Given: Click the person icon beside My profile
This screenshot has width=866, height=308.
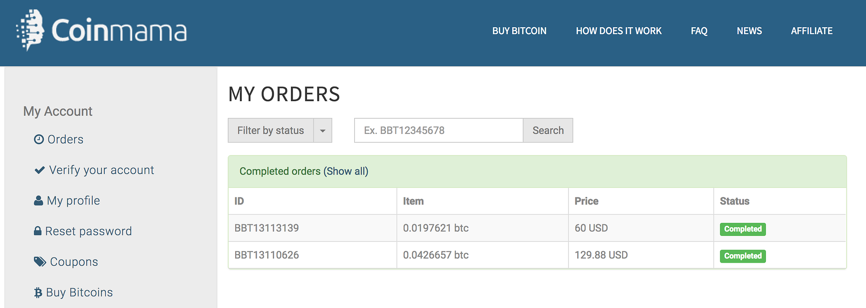Looking at the screenshot, I should point(39,201).
